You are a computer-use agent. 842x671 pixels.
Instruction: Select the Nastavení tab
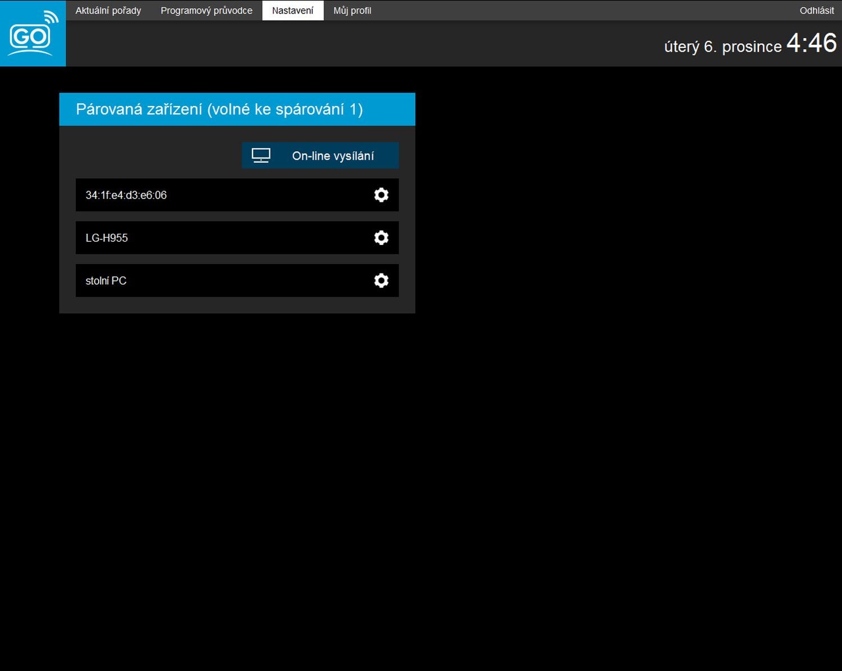pyautogui.click(x=292, y=10)
